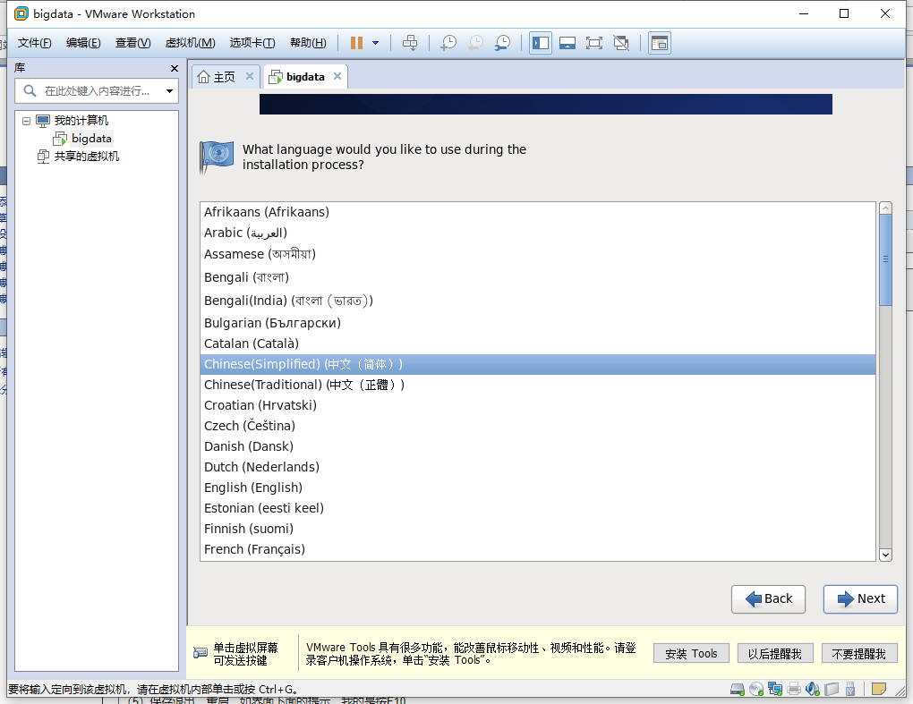
Task: Open the 文件(F) menu
Action: pyautogui.click(x=34, y=42)
